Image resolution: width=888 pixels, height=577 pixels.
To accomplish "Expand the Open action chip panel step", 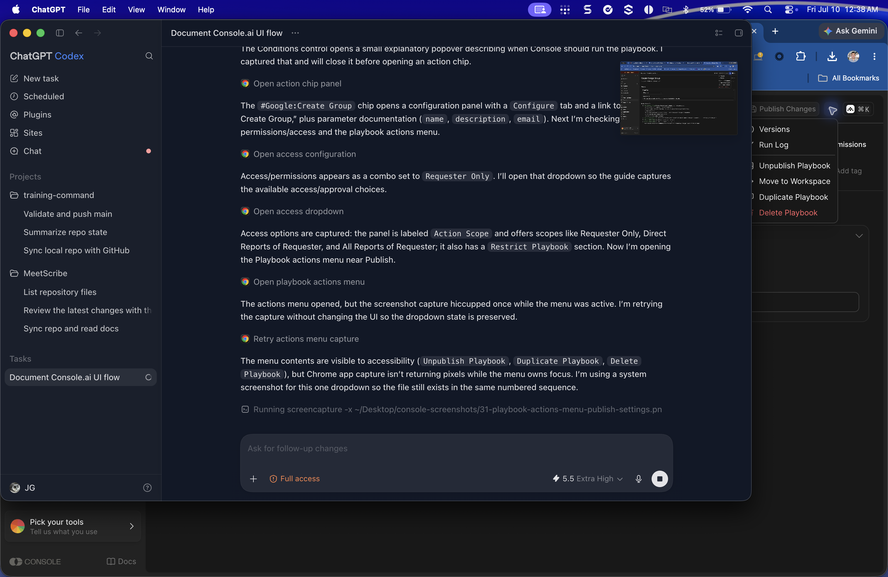I will click(291, 84).
